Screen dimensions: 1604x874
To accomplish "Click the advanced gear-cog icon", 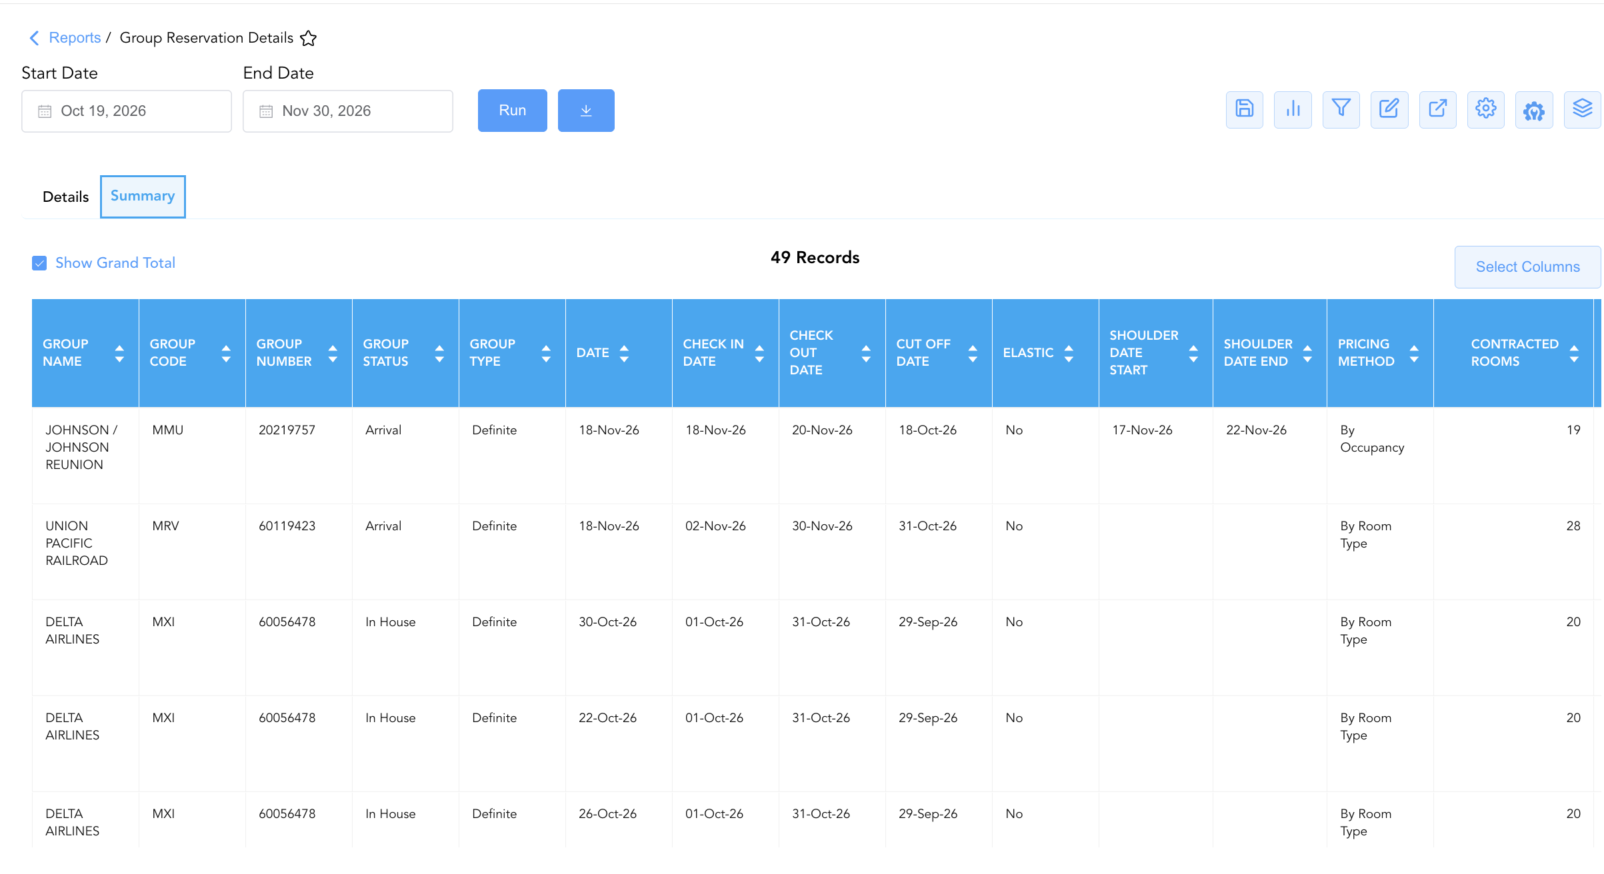I will (1534, 109).
